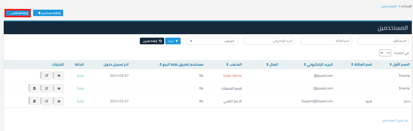Click the اسم العائلة filter input field
The height and width of the screenshot is (131, 413).
(326, 41)
